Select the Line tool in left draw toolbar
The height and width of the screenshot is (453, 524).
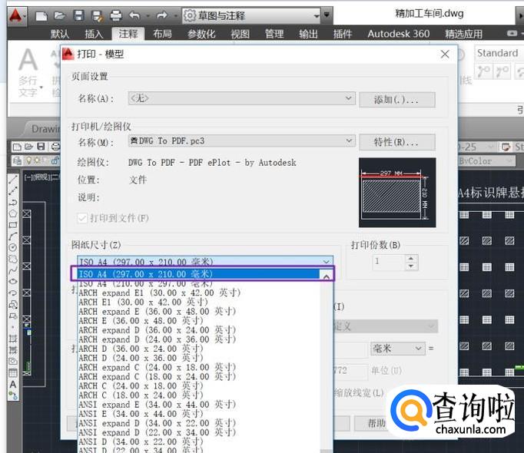tap(13, 180)
